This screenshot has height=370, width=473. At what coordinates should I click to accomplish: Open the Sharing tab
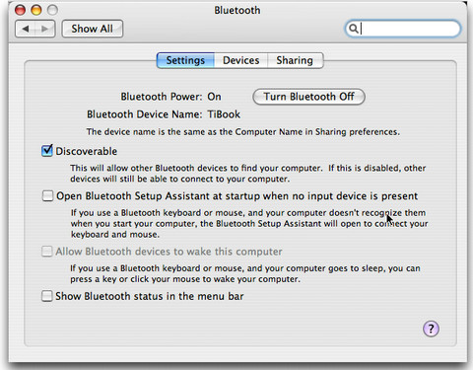295,60
